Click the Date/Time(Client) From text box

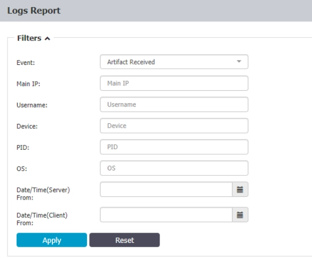pos(166,215)
